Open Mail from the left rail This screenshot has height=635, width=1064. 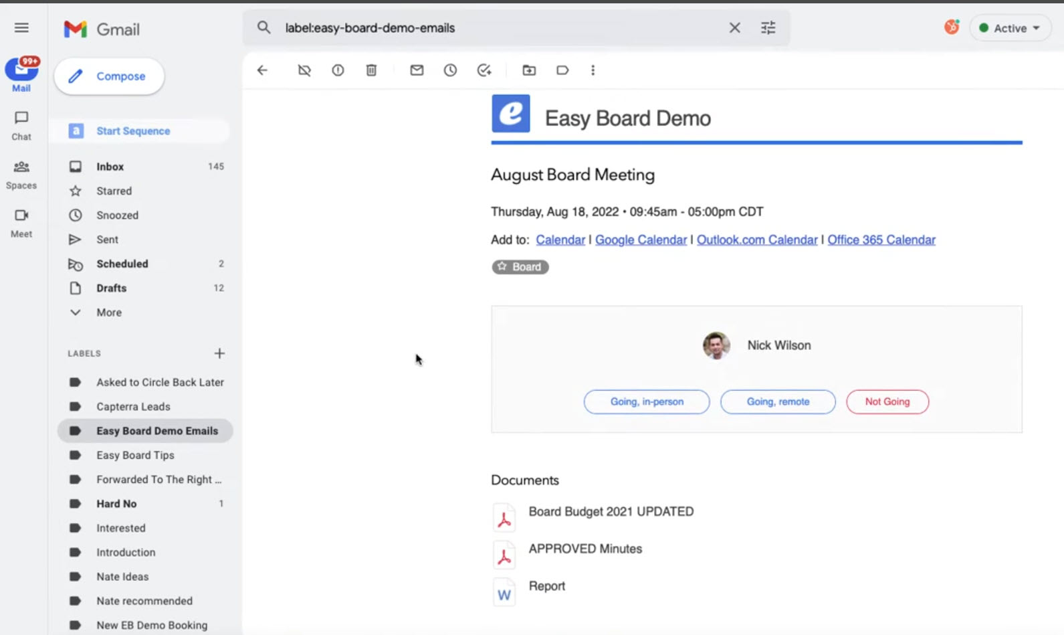click(x=21, y=74)
